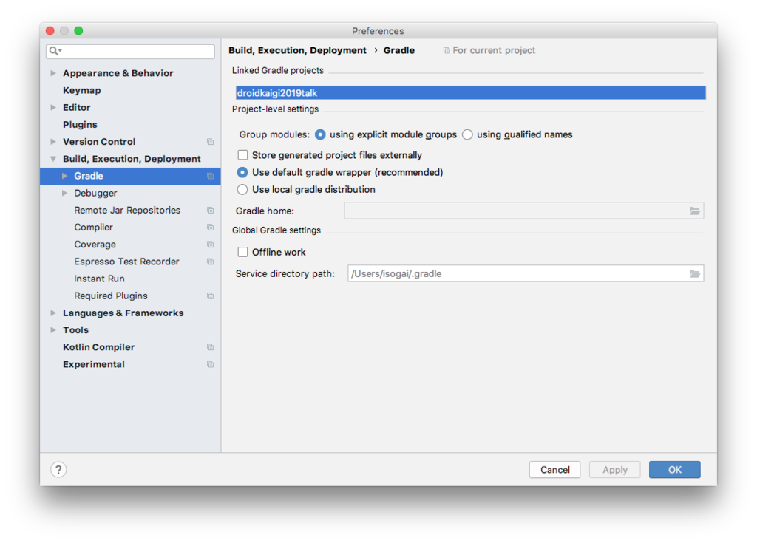Browse folder icon for Service directory path

pos(694,273)
